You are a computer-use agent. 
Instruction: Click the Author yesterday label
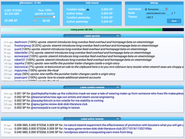tap(77, 22)
